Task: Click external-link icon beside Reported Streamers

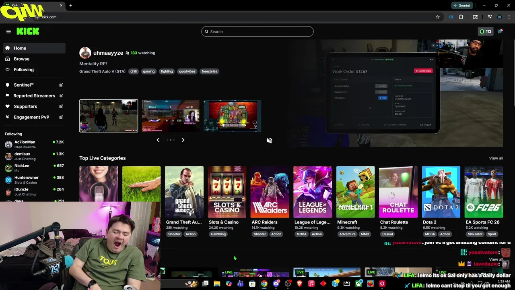Action: 61,95
